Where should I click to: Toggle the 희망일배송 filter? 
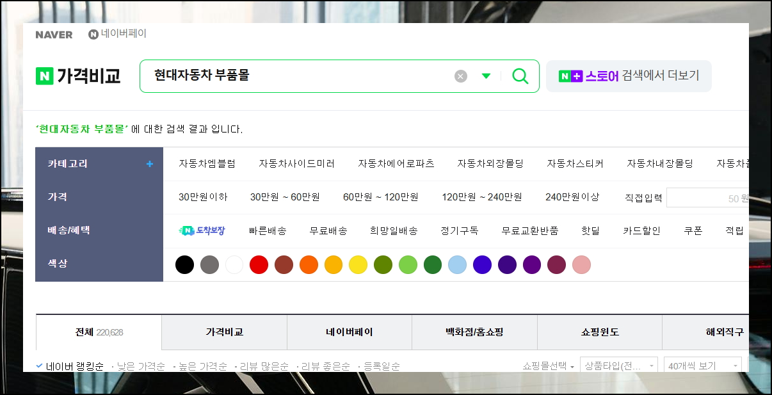click(394, 230)
